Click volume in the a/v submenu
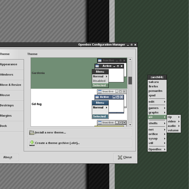 (x=174, y=130)
